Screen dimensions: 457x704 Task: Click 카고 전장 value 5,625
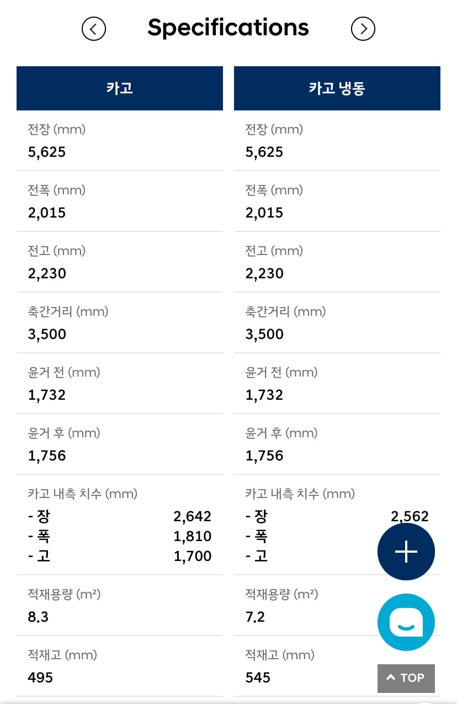pos(47,152)
